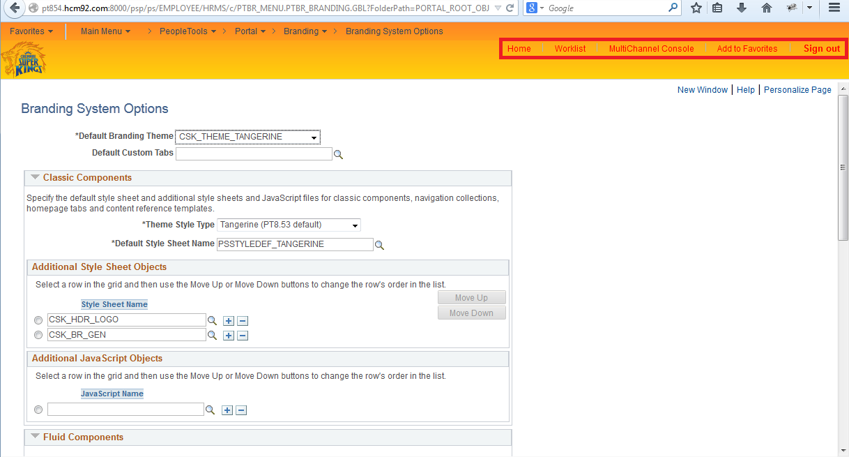This screenshot has width=849, height=457.
Task: Delete the CSK_BR_GEN row with minus icon
Action: 242,336
